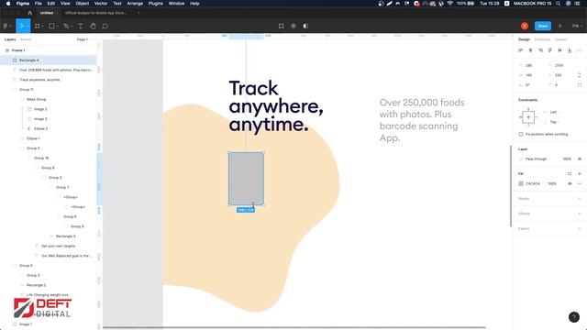This screenshot has height=330, width=587.
Task: Click the Edit Object toolbar icon
Action: coord(282,26)
